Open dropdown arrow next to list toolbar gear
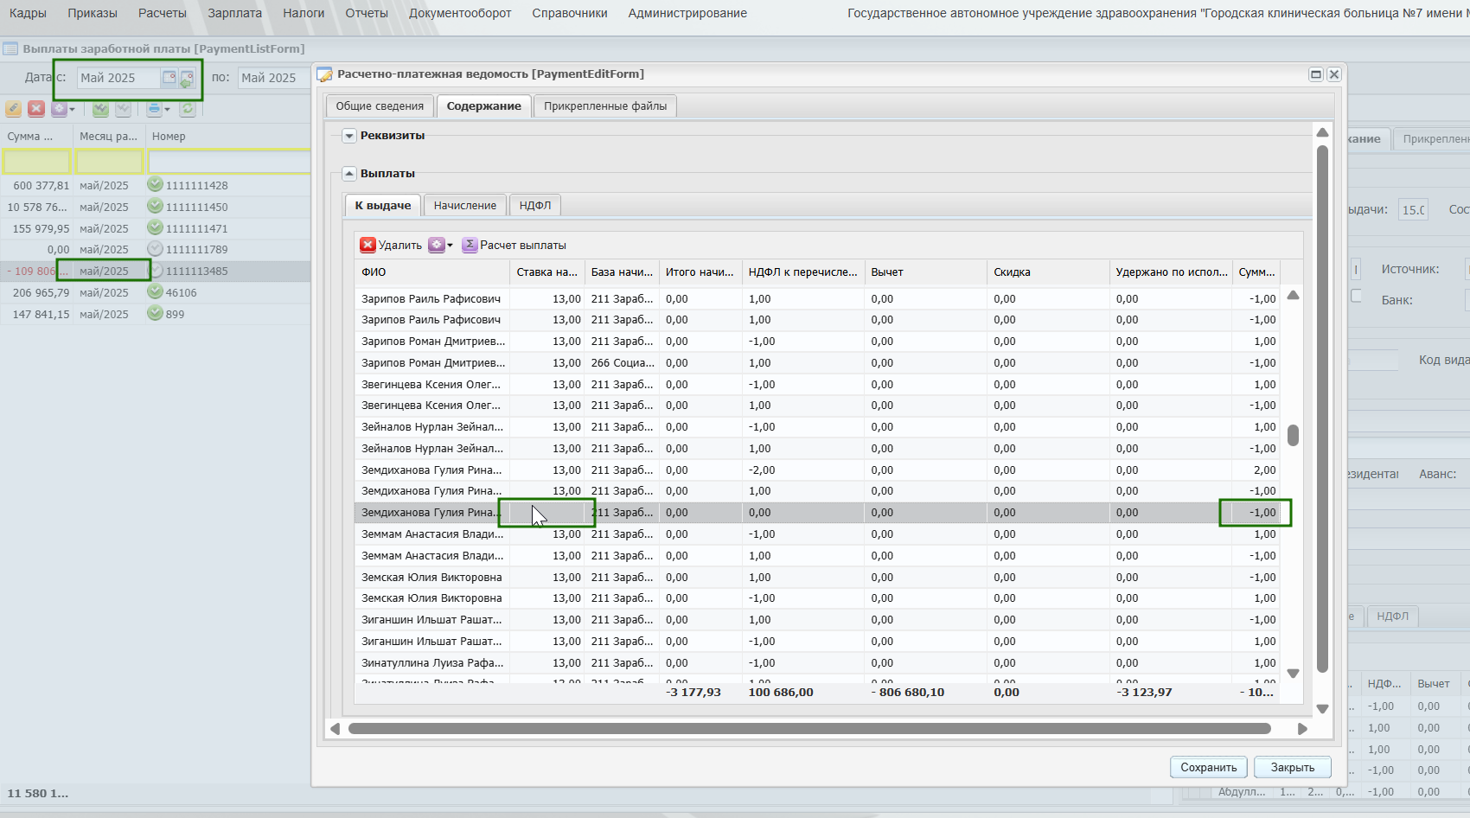 coord(72,110)
